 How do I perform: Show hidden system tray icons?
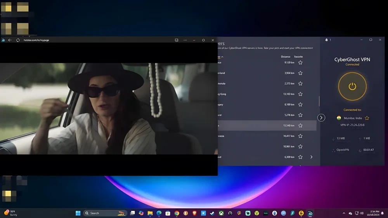tap(344, 213)
